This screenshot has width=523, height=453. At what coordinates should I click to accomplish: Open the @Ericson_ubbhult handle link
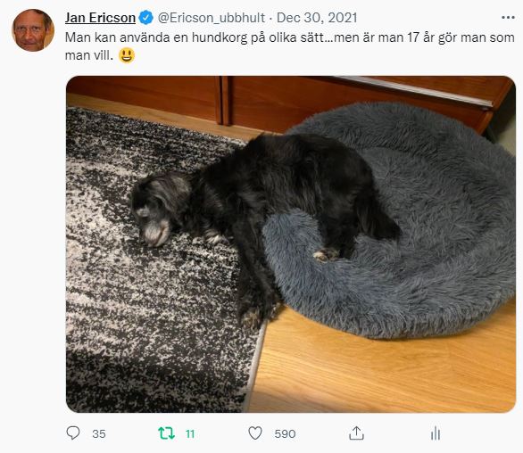point(212,18)
